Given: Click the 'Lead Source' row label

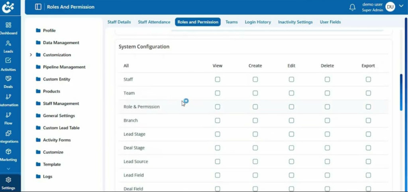Looking at the screenshot, I should coord(136,162).
